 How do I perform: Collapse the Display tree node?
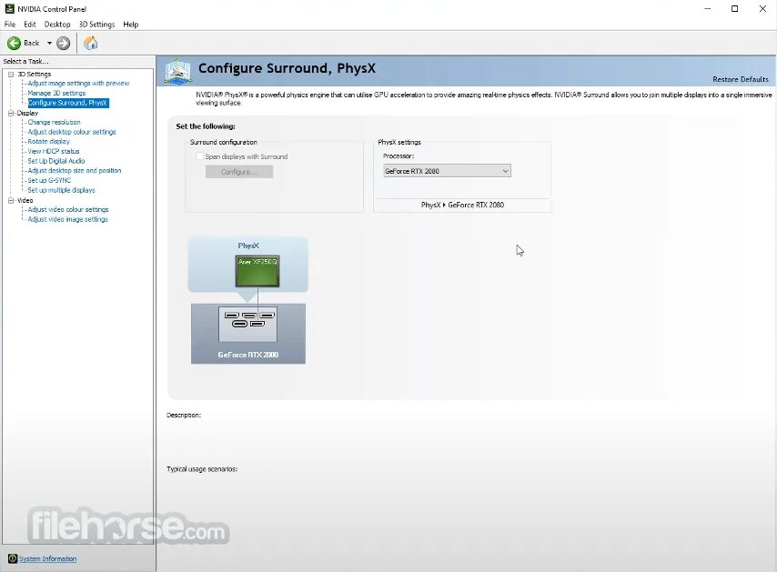pos(11,113)
